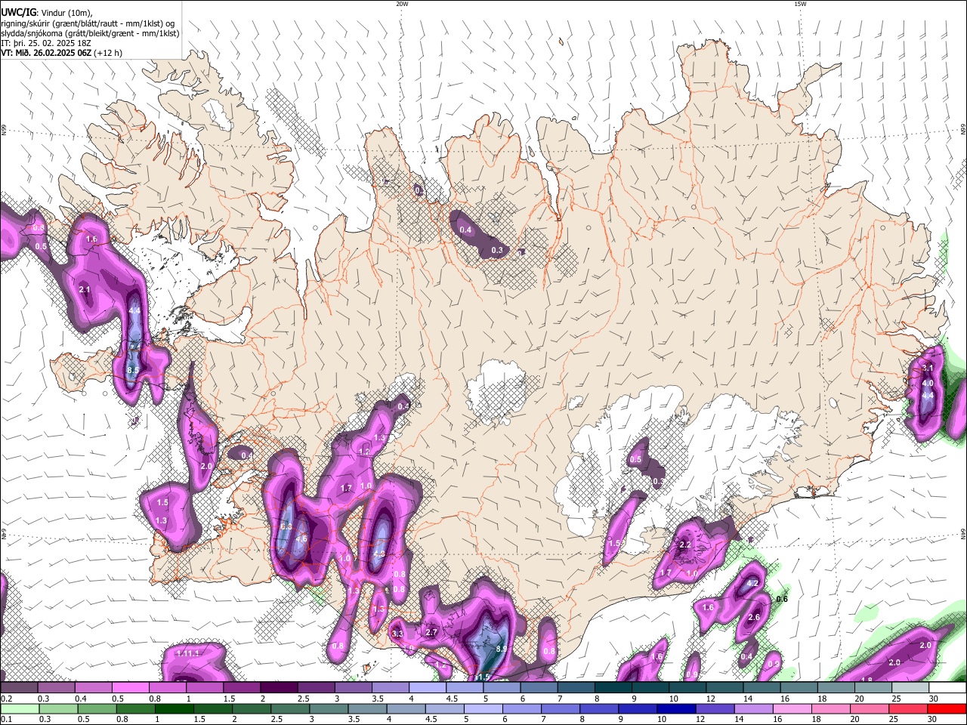Click the 3.3 precipitation value on the map
Screen dimensions: 967x725
click(397, 634)
